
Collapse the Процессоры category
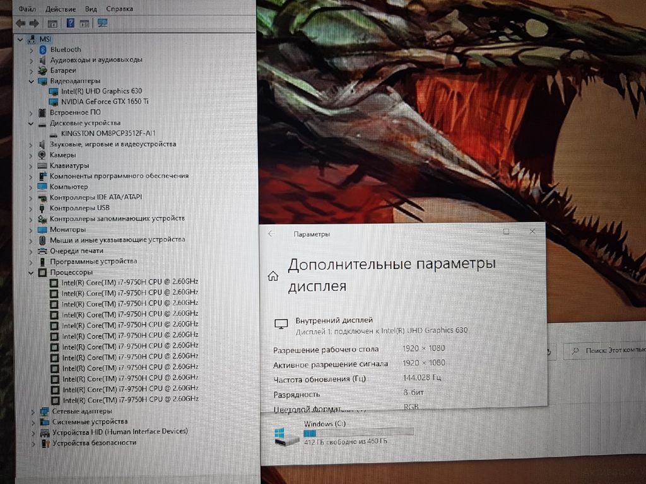coord(31,272)
